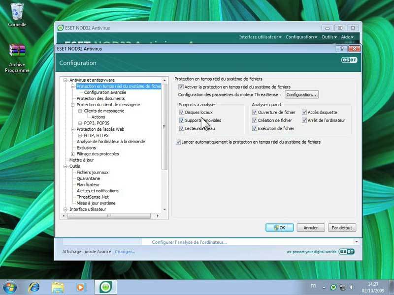
Task: Select Analyse de l'ordinateur à la demande
Action: point(111,142)
